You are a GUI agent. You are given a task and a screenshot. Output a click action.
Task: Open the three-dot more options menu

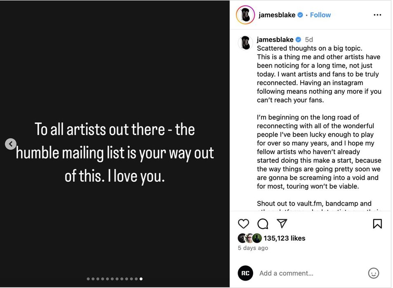[377, 15]
